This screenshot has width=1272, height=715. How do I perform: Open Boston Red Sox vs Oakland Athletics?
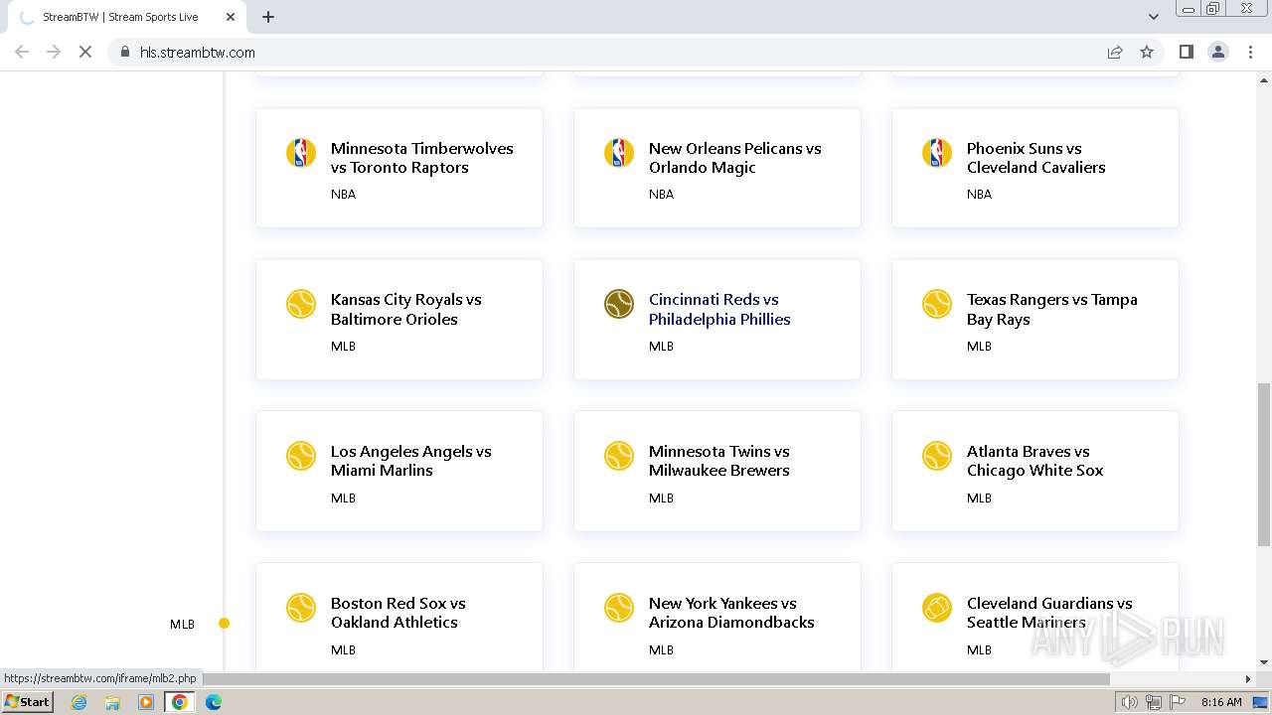coord(398,613)
